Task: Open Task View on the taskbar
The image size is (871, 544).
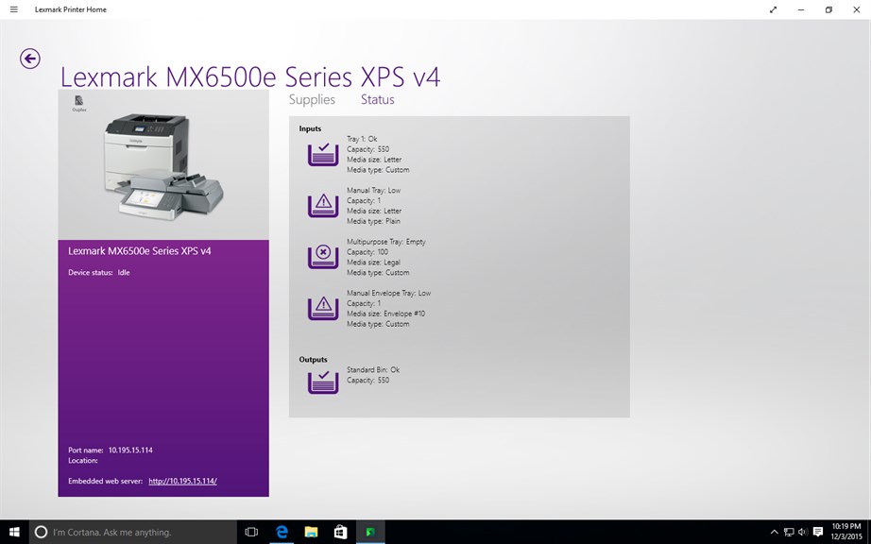Action: click(251, 532)
